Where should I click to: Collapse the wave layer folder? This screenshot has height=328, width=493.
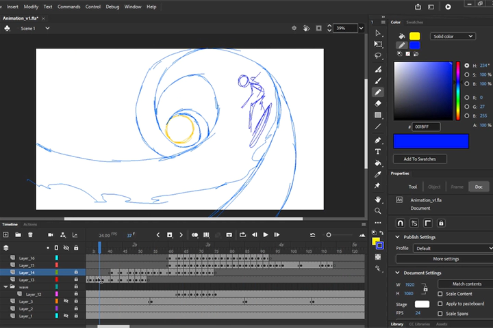pyautogui.click(x=5, y=287)
